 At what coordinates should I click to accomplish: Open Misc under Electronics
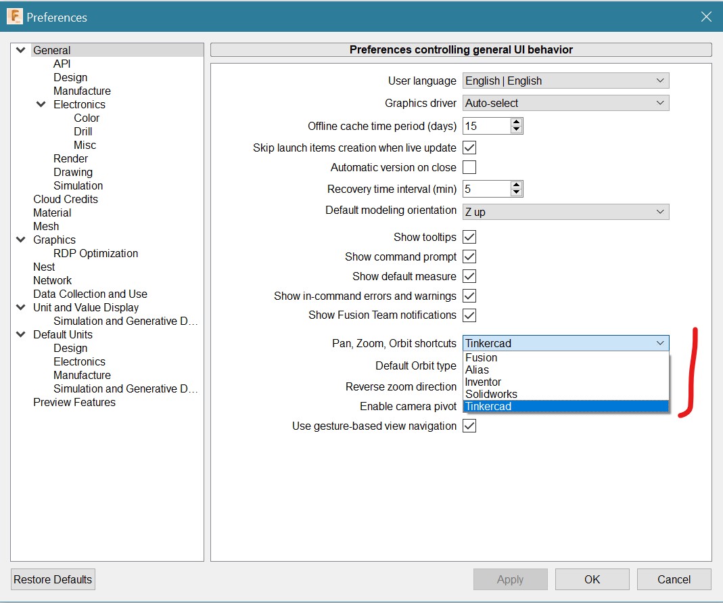[x=85, y=145]
